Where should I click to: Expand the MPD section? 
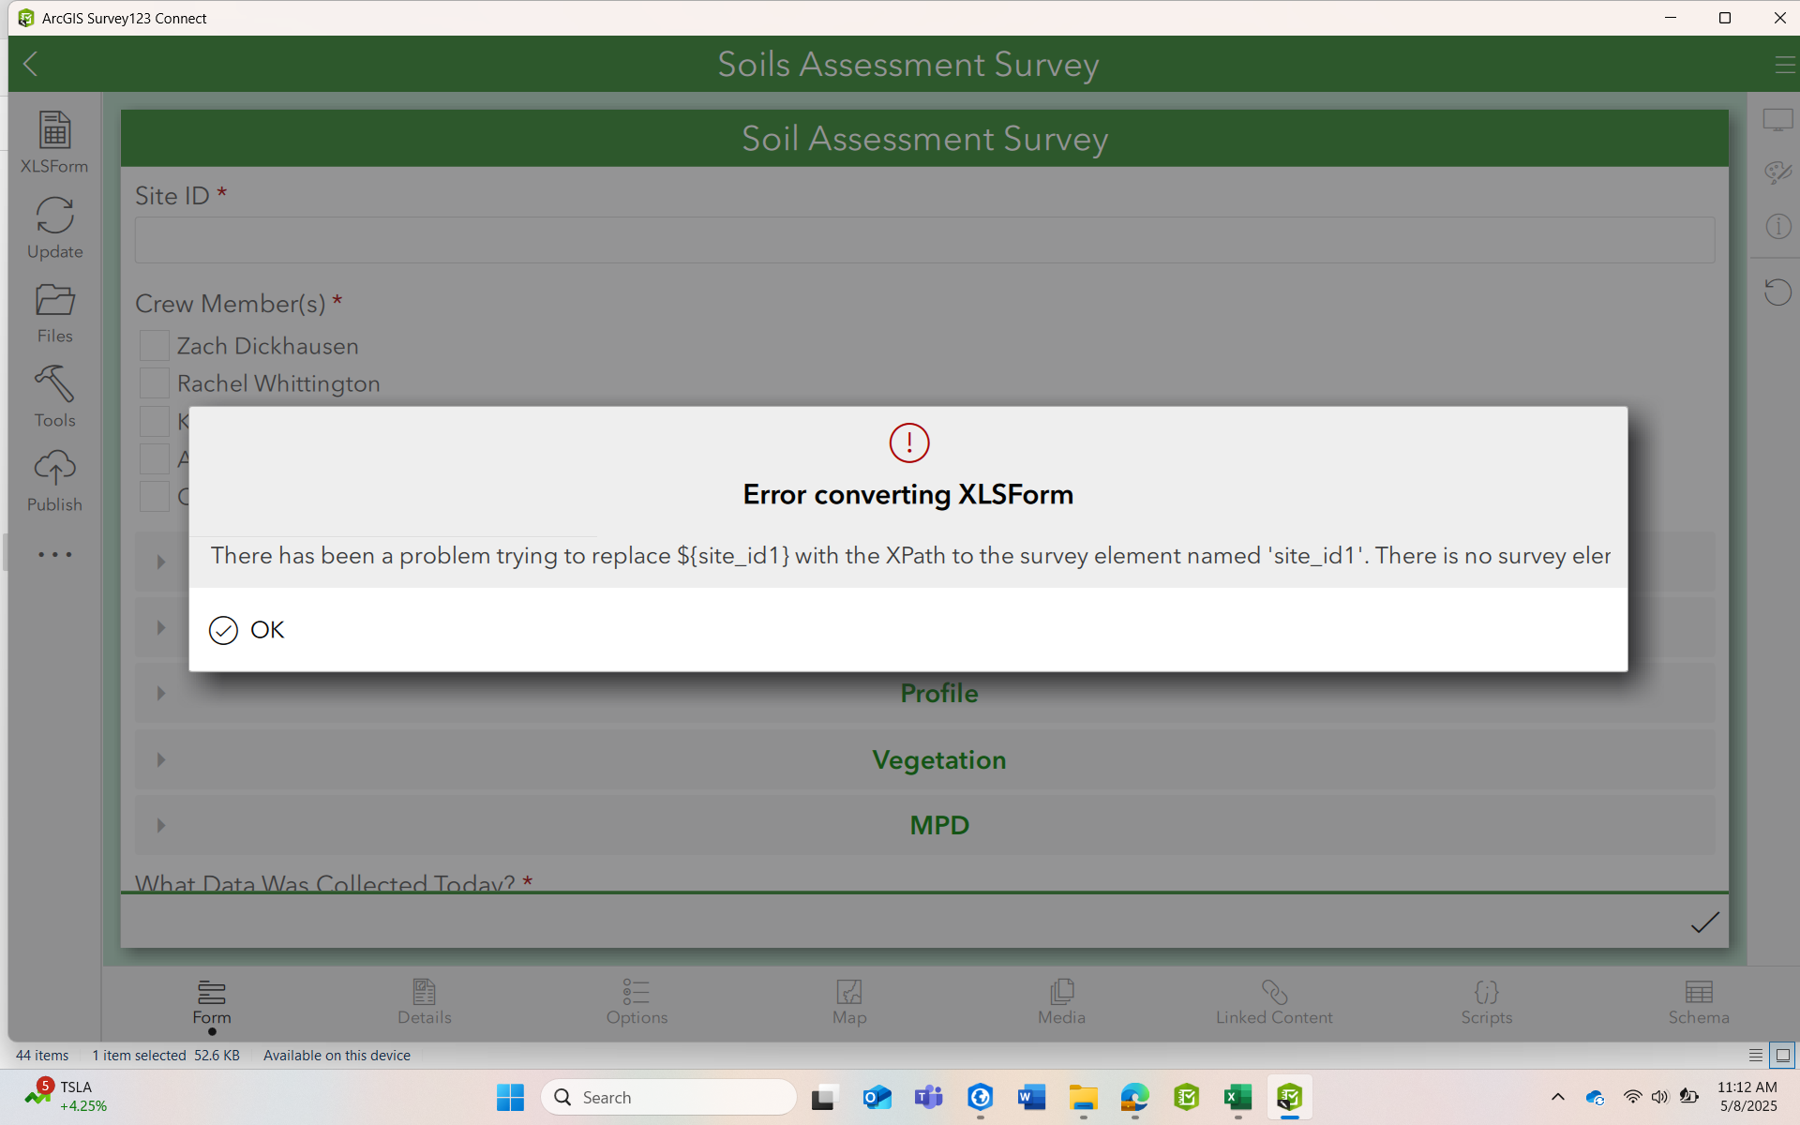[x=160, y=825]
